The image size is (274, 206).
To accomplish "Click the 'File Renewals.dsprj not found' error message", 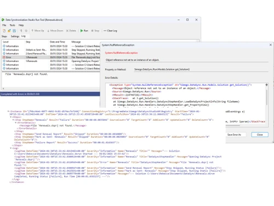I will point(85,57).
